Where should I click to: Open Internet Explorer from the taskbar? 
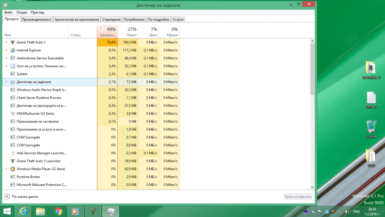point(23,211)
